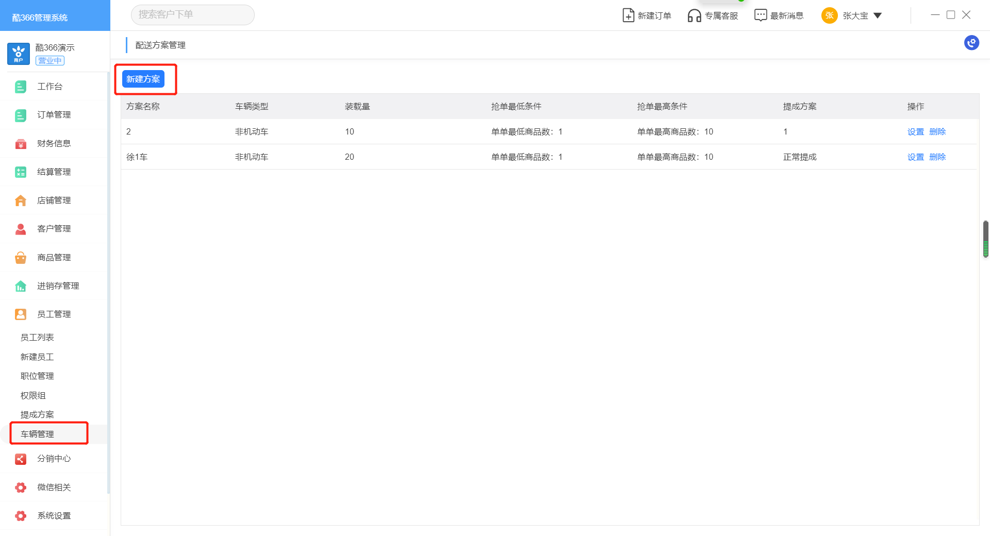Click the 工作台 workbench sidebar icon
990x536 pixels.
21,87
